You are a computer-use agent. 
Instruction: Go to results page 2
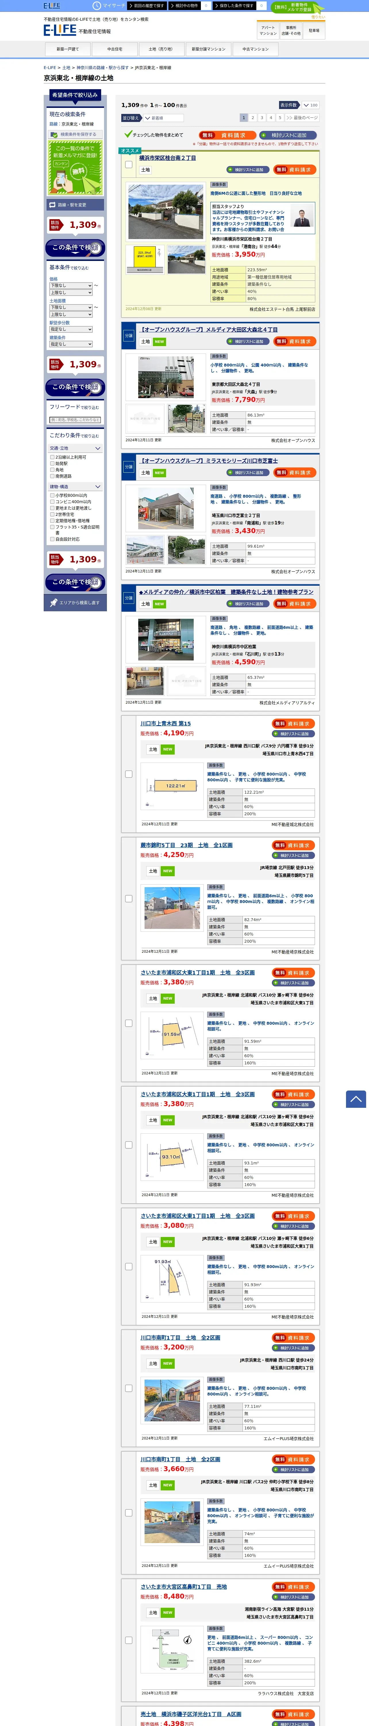pos(253,117)
